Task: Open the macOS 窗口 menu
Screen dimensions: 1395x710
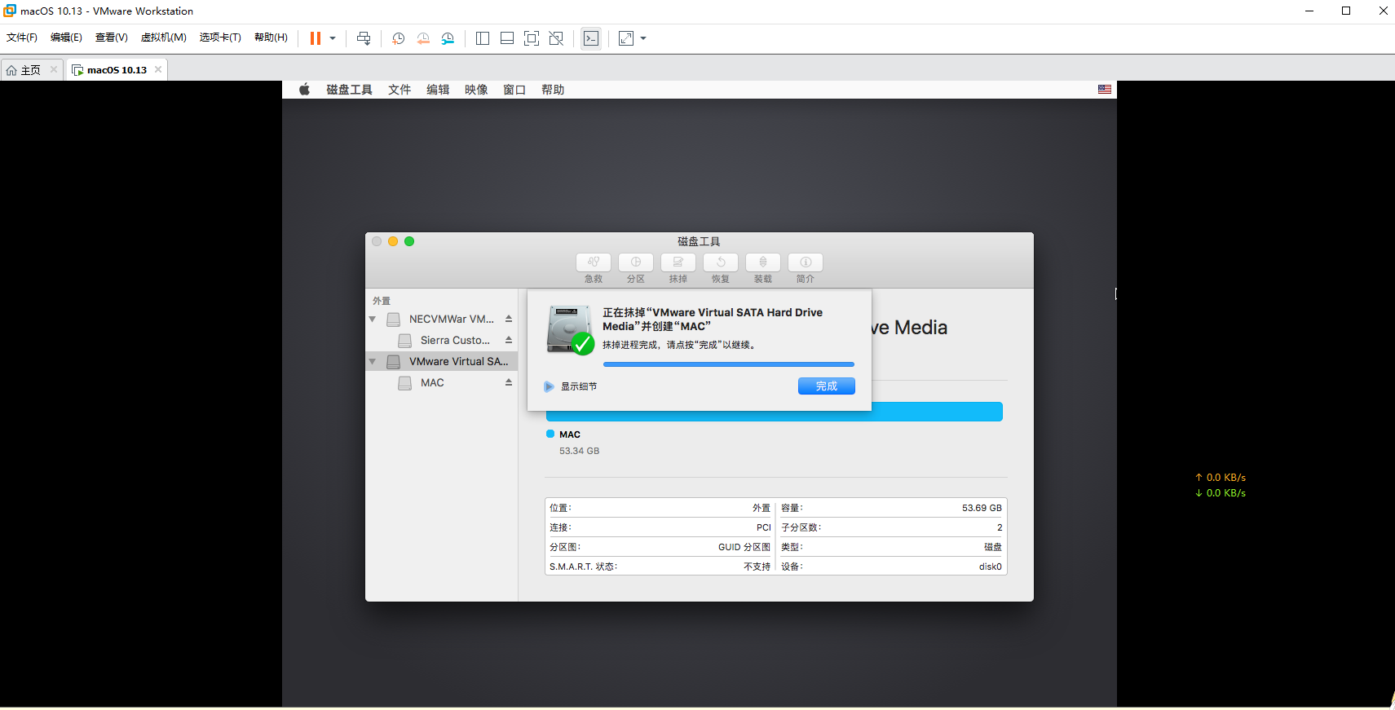Action: click(514, 90)
